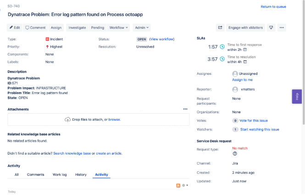This screenshot has width=305, height=195.
Task: Click the watchers count badge
Action: click(235, 129)
